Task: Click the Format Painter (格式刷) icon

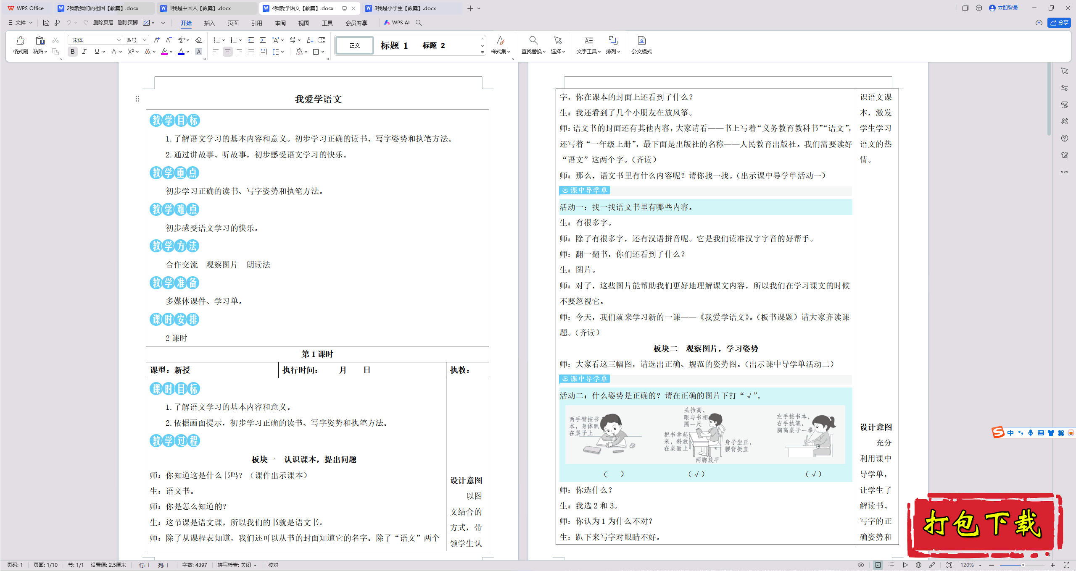Action: [x=20, y=41]
